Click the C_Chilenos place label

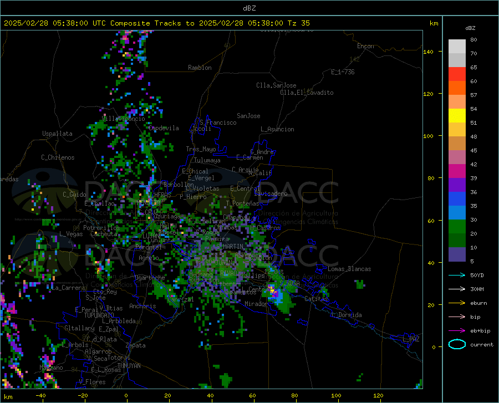click(x=58, y=157)
